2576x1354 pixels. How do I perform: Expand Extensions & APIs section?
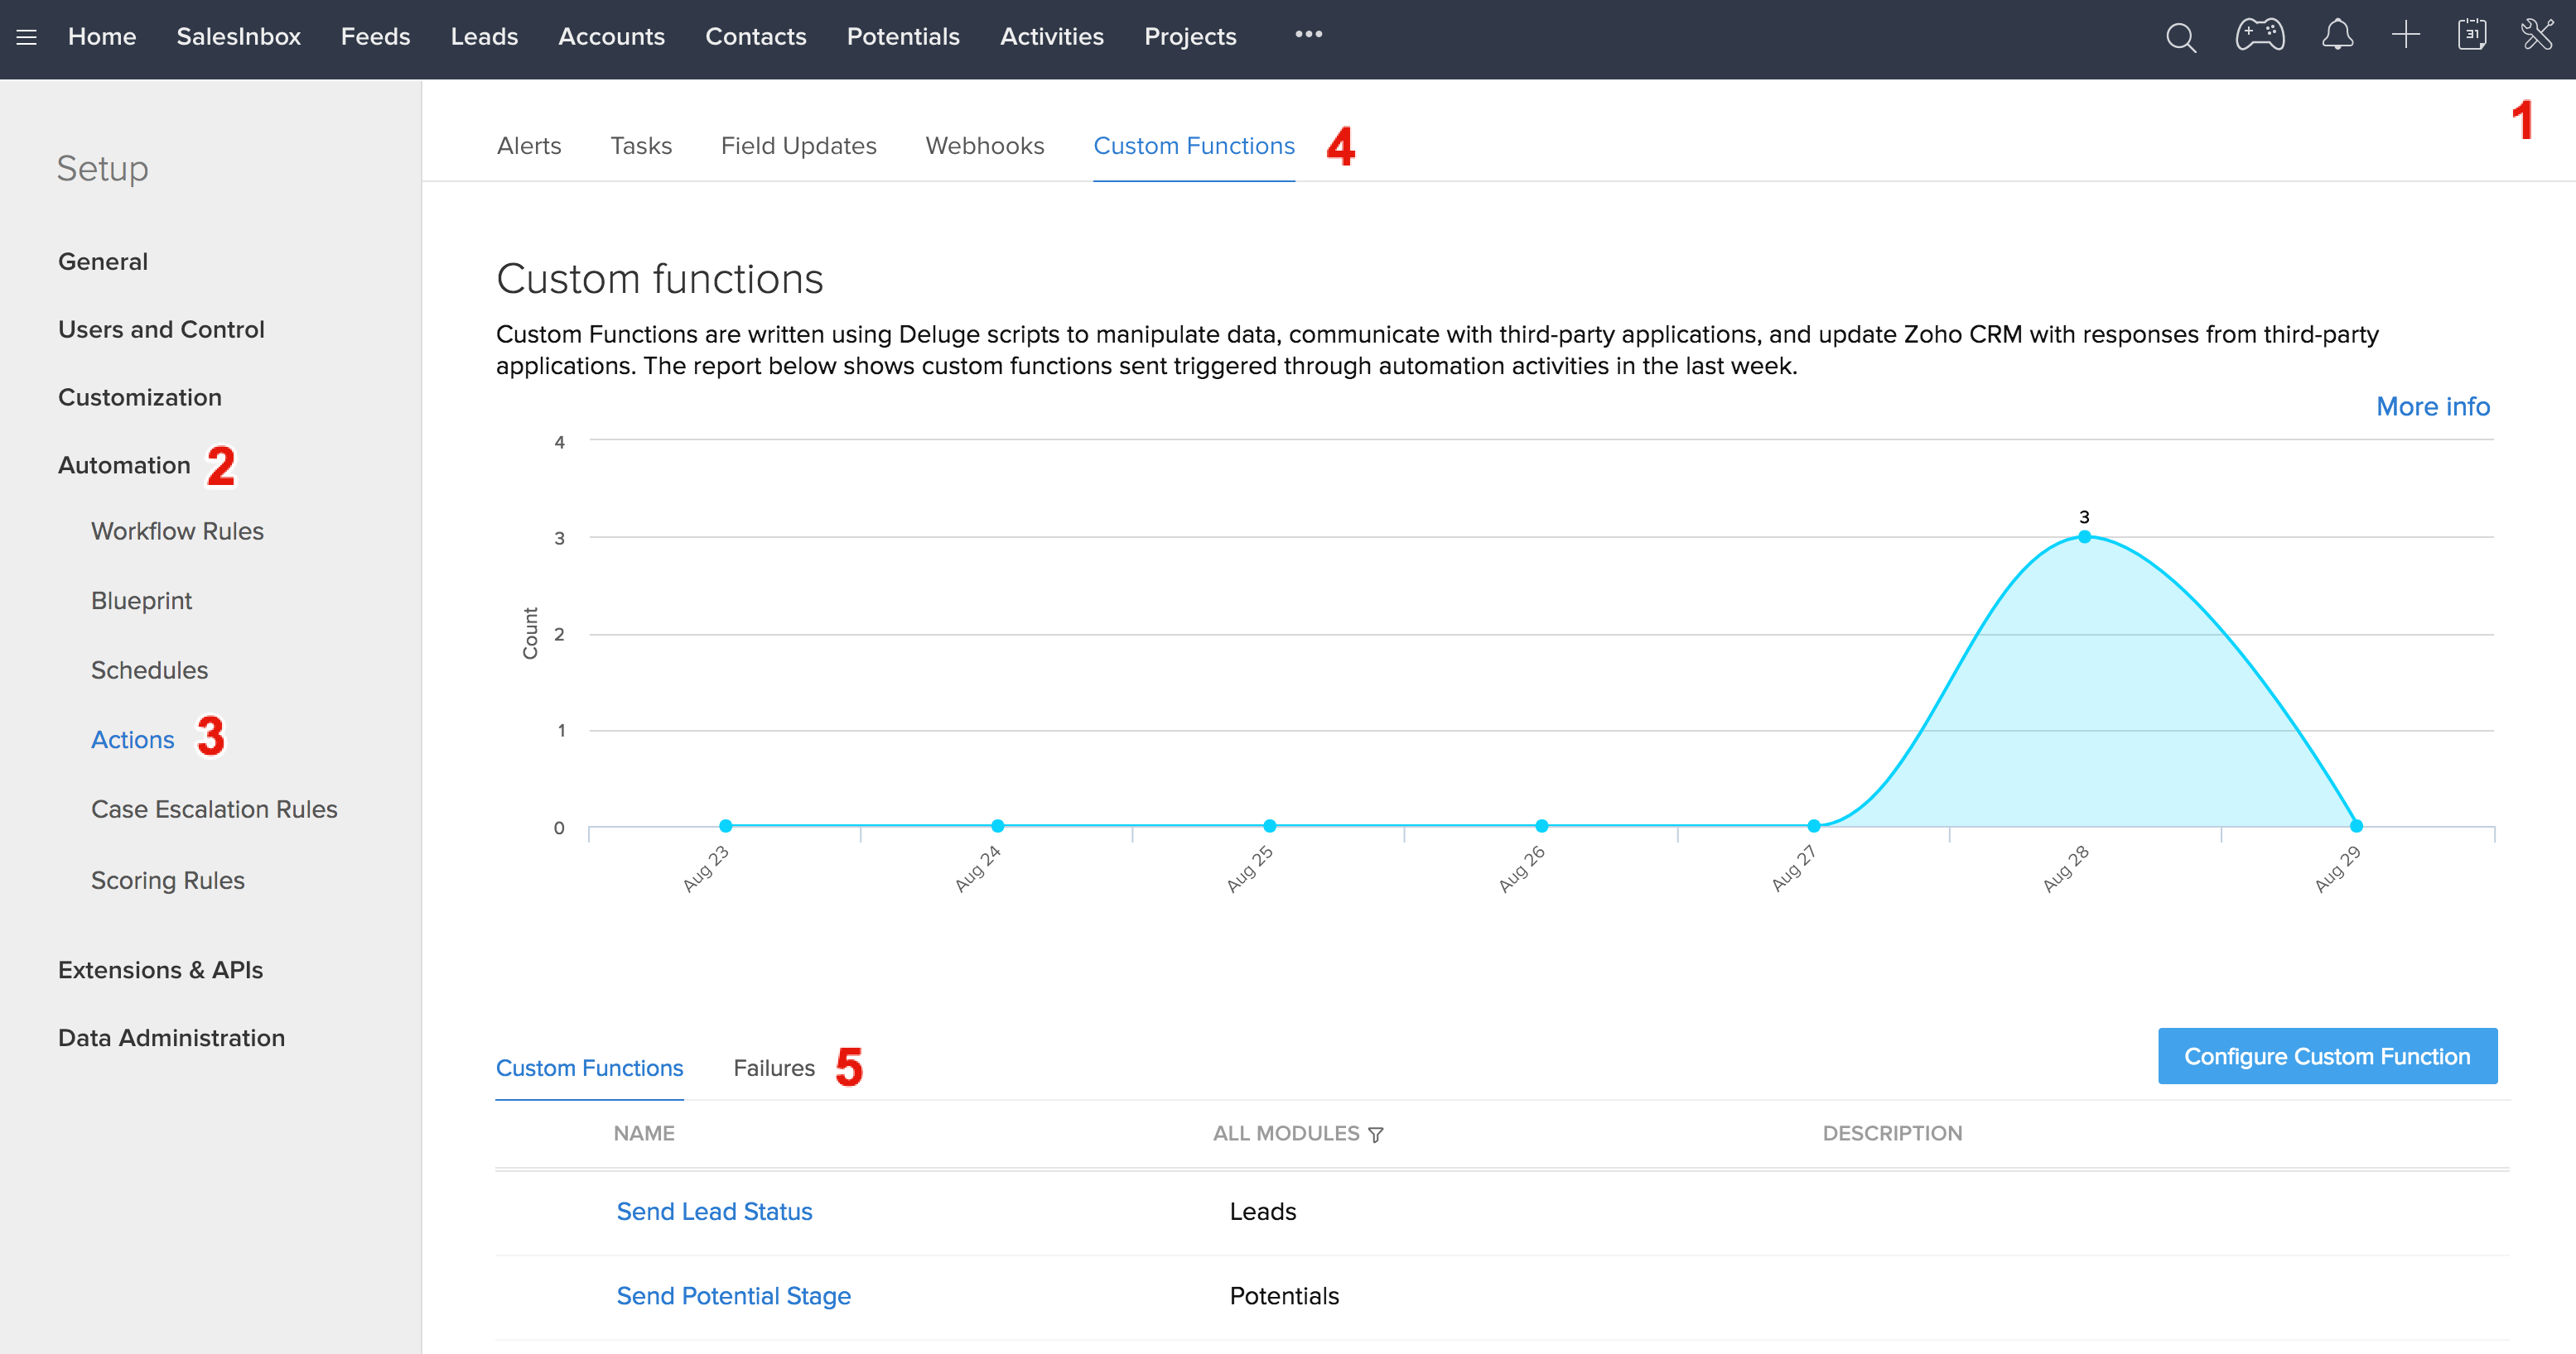(x=160, y=970)
